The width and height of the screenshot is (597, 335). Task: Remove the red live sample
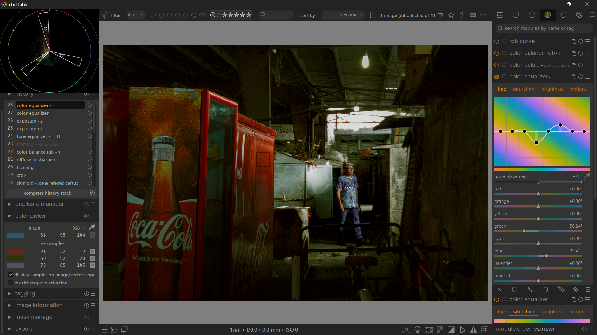[93, 252]
